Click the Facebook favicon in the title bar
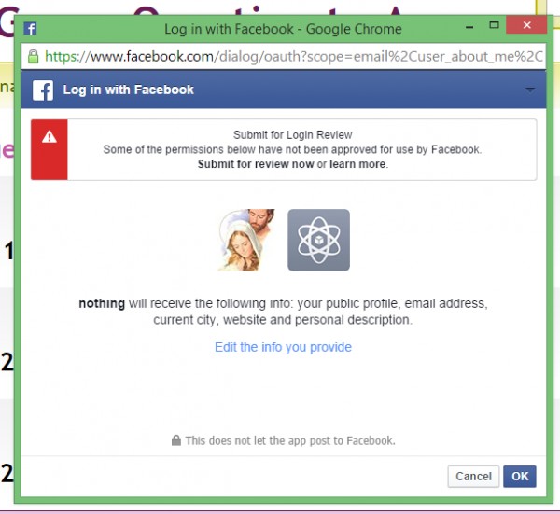This screenshot has width=560, height=514. click(x=29, y=28)
